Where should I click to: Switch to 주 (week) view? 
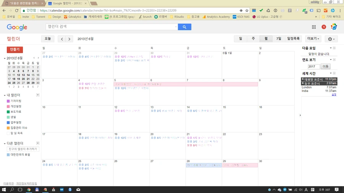[x=253, y=39]
